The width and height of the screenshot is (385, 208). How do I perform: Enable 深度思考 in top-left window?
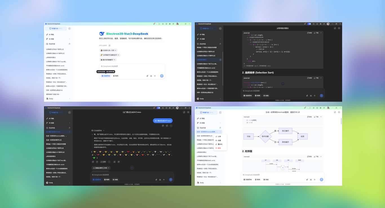point(106,76)
